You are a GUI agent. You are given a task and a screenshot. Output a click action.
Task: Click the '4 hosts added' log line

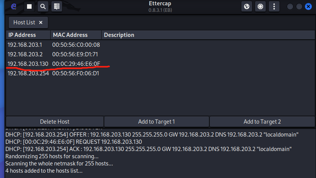point(44,171)
